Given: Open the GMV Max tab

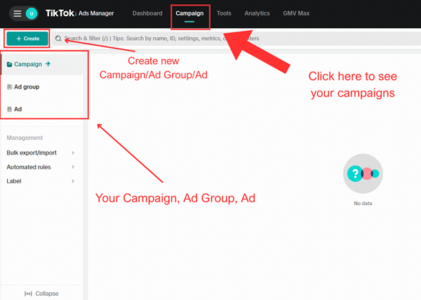Looking at the screenshot, I should click(x=296, y=13).
